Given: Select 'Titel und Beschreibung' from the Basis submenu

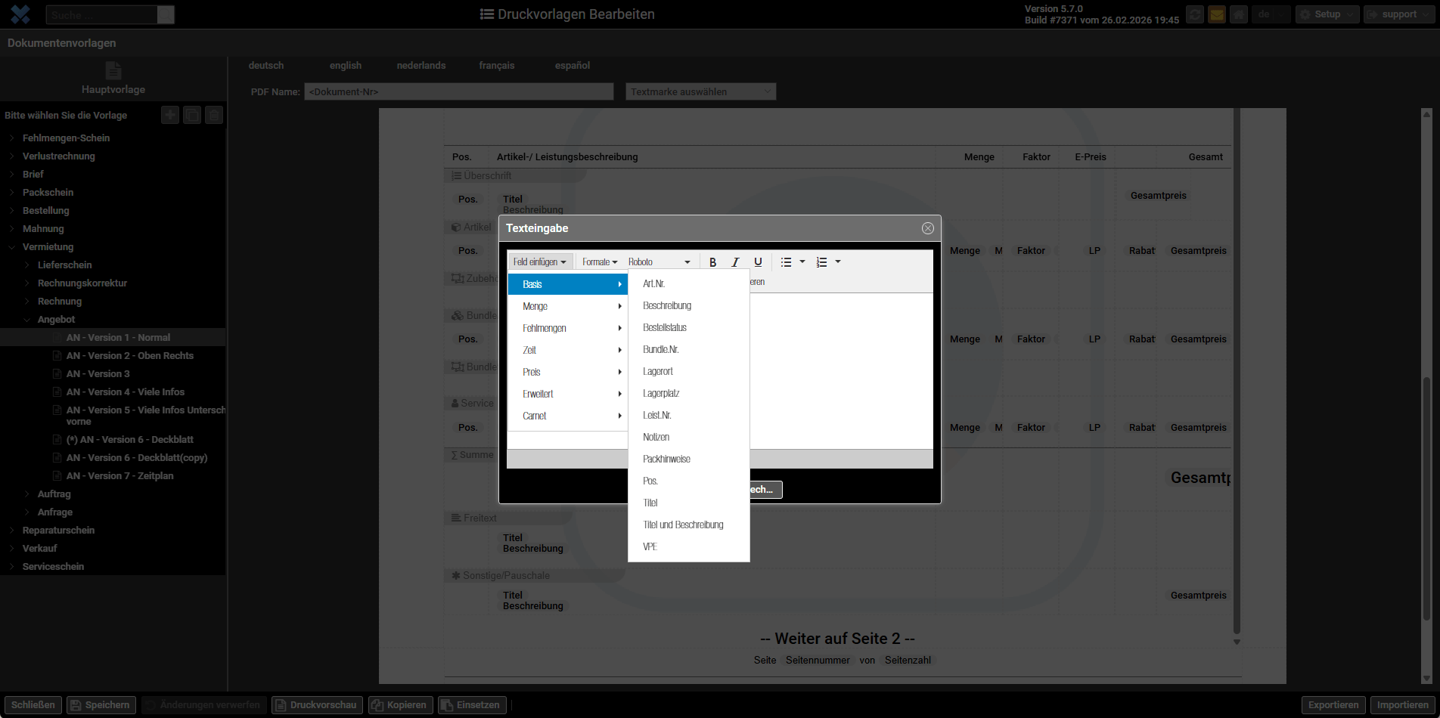Looking at the screenshot, I should (x=683, y=525).
